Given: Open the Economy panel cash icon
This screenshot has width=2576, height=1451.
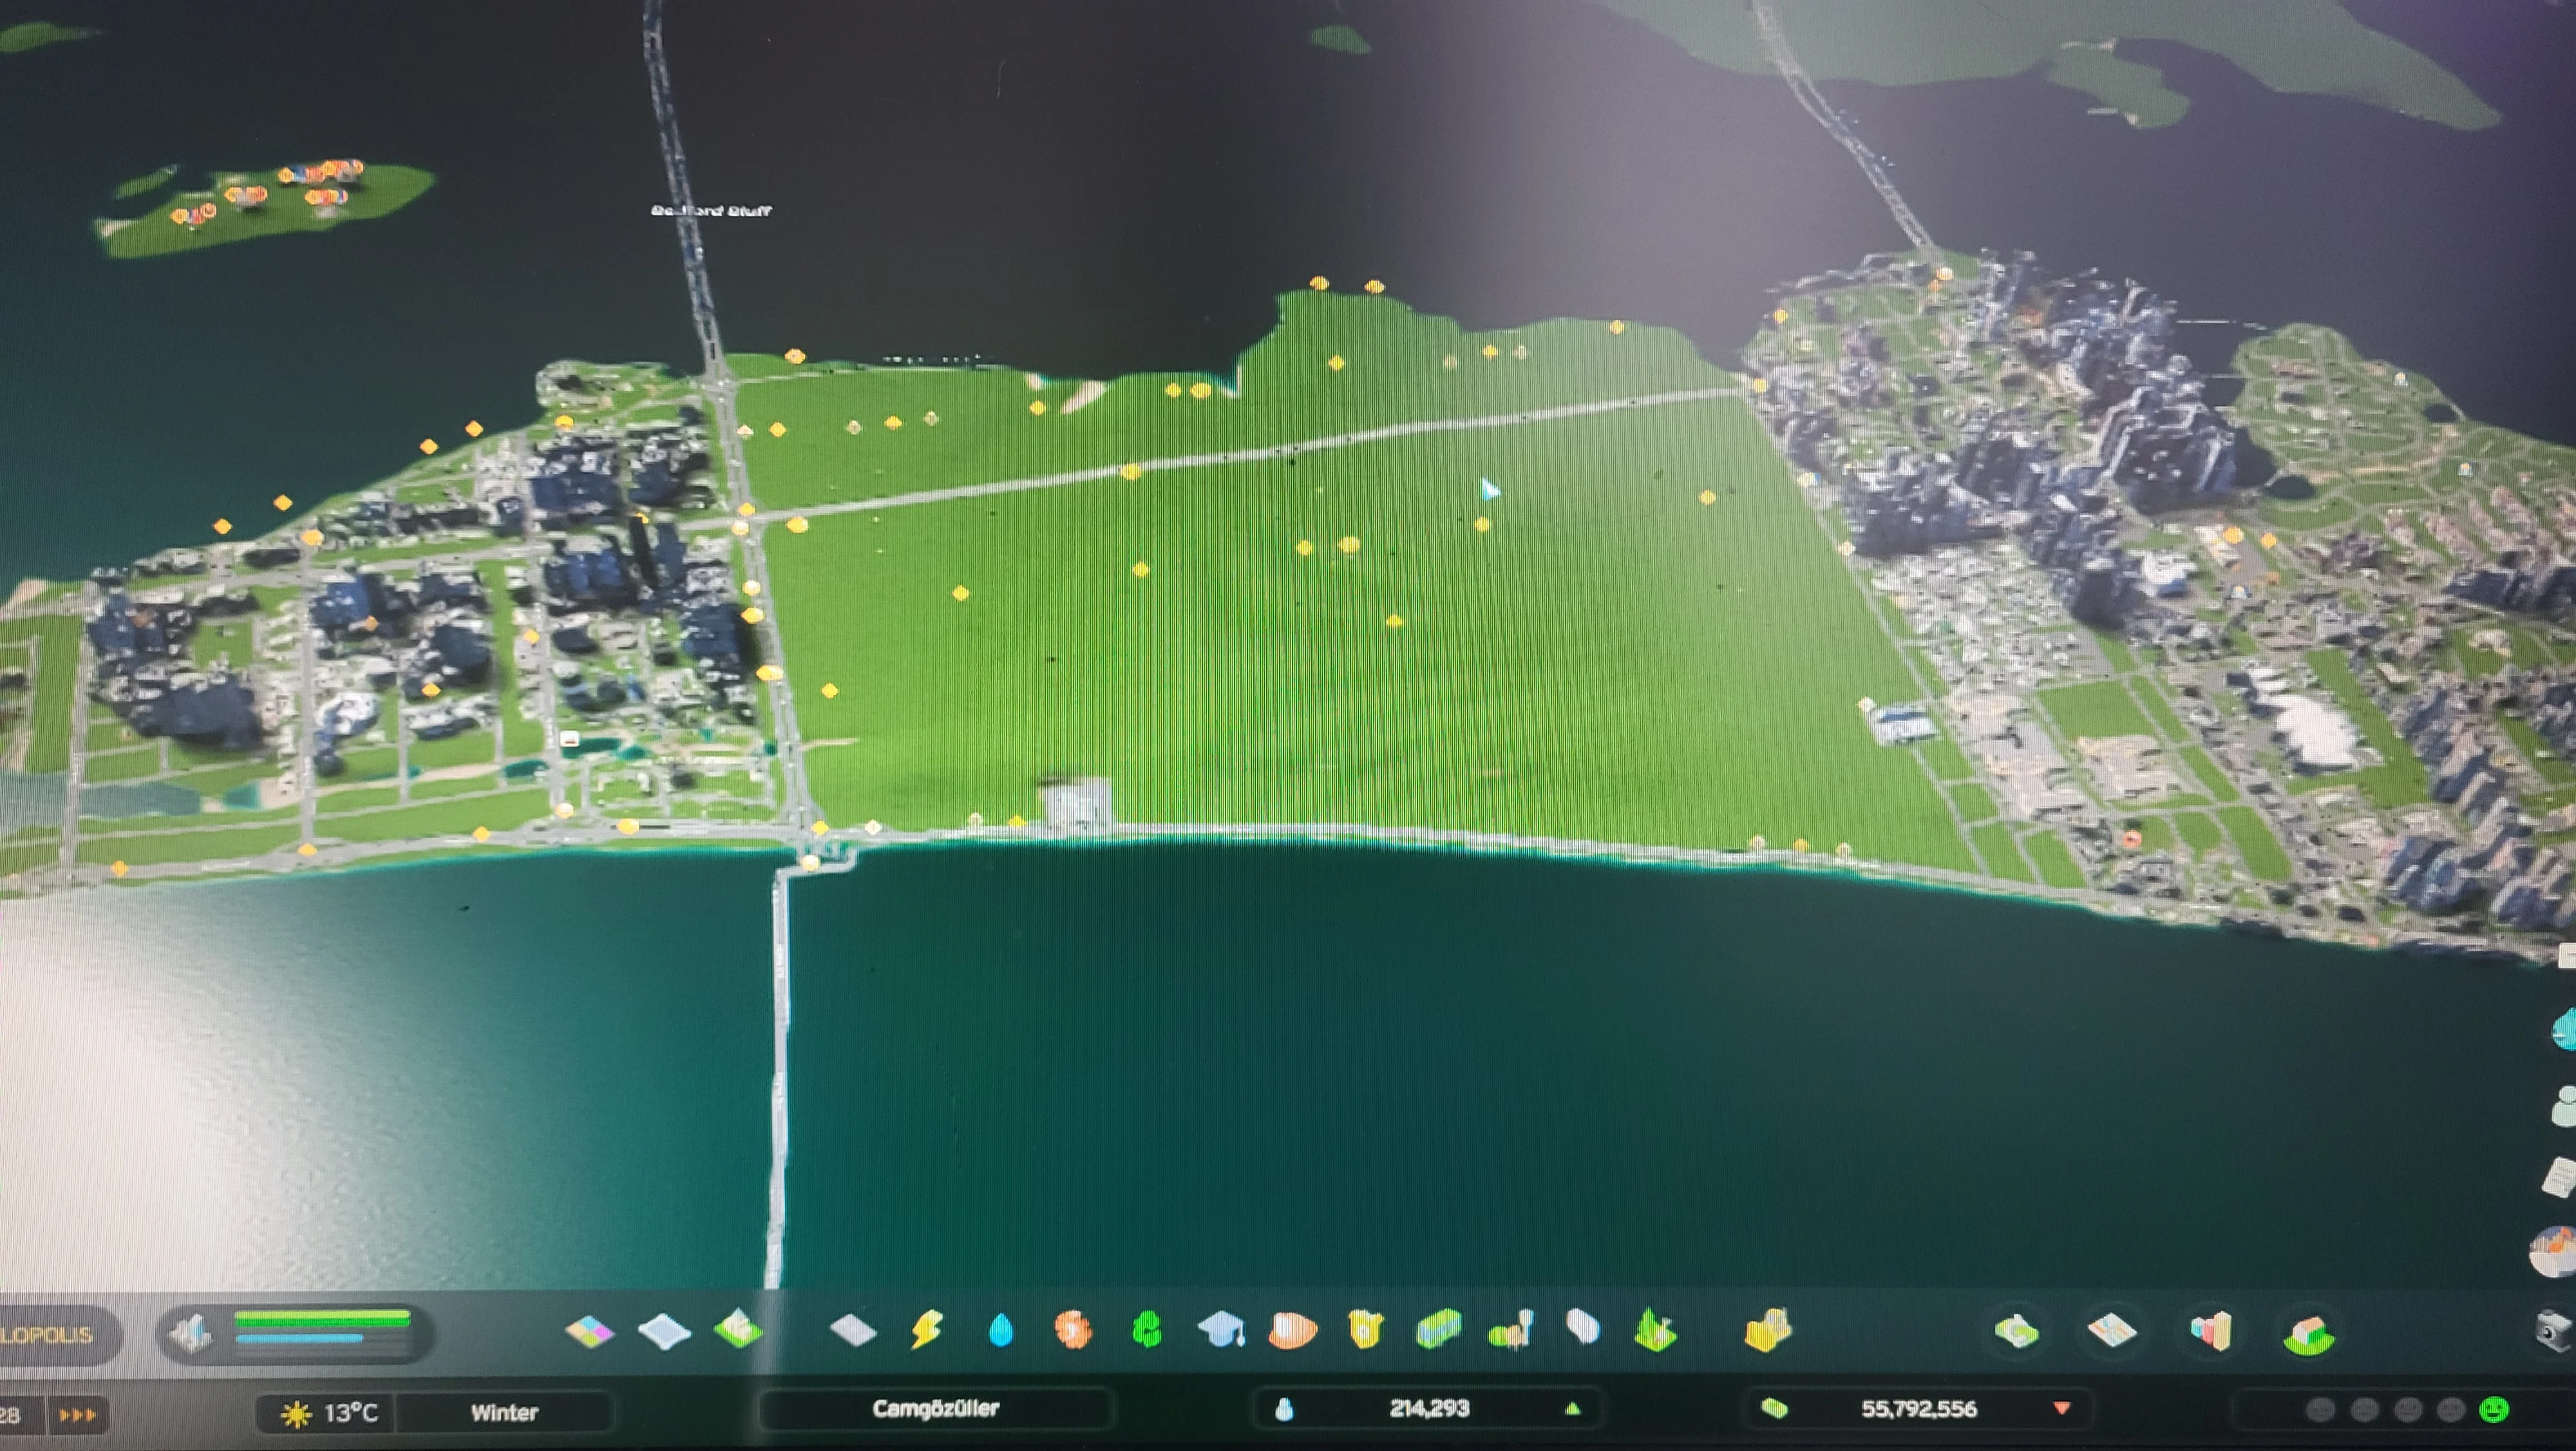Looking at the screenshot, I should pyautogui.click(x=2017, y=1332).
